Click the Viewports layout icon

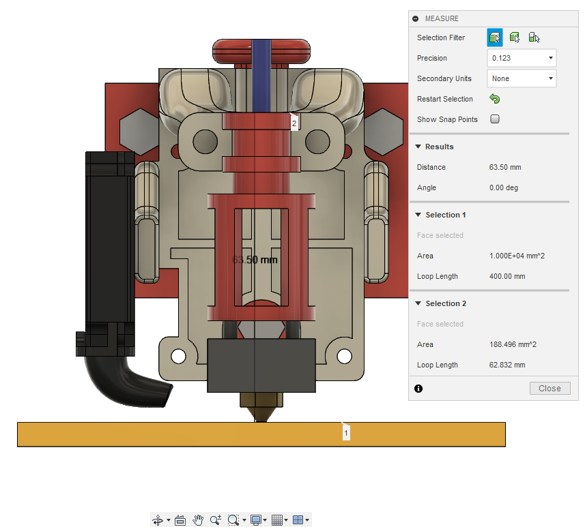(x=298, y=520)
